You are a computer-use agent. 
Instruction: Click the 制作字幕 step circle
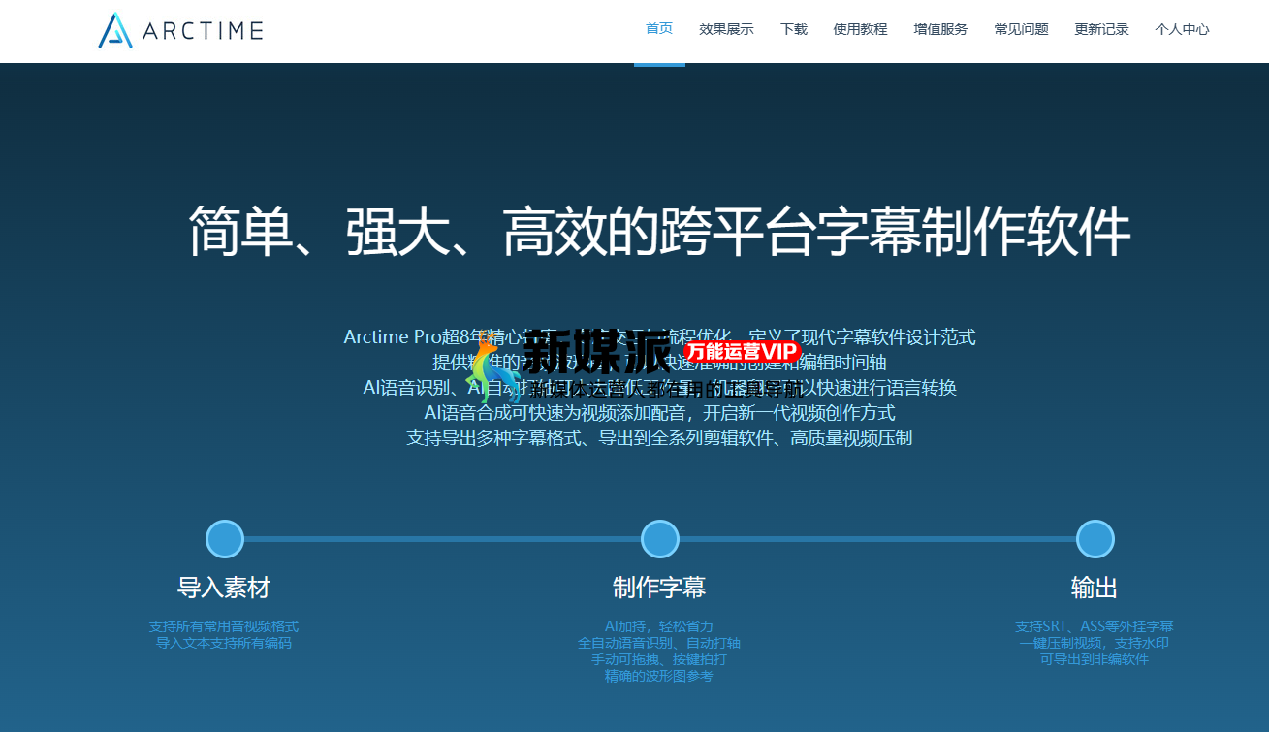[x=660, y=539]
